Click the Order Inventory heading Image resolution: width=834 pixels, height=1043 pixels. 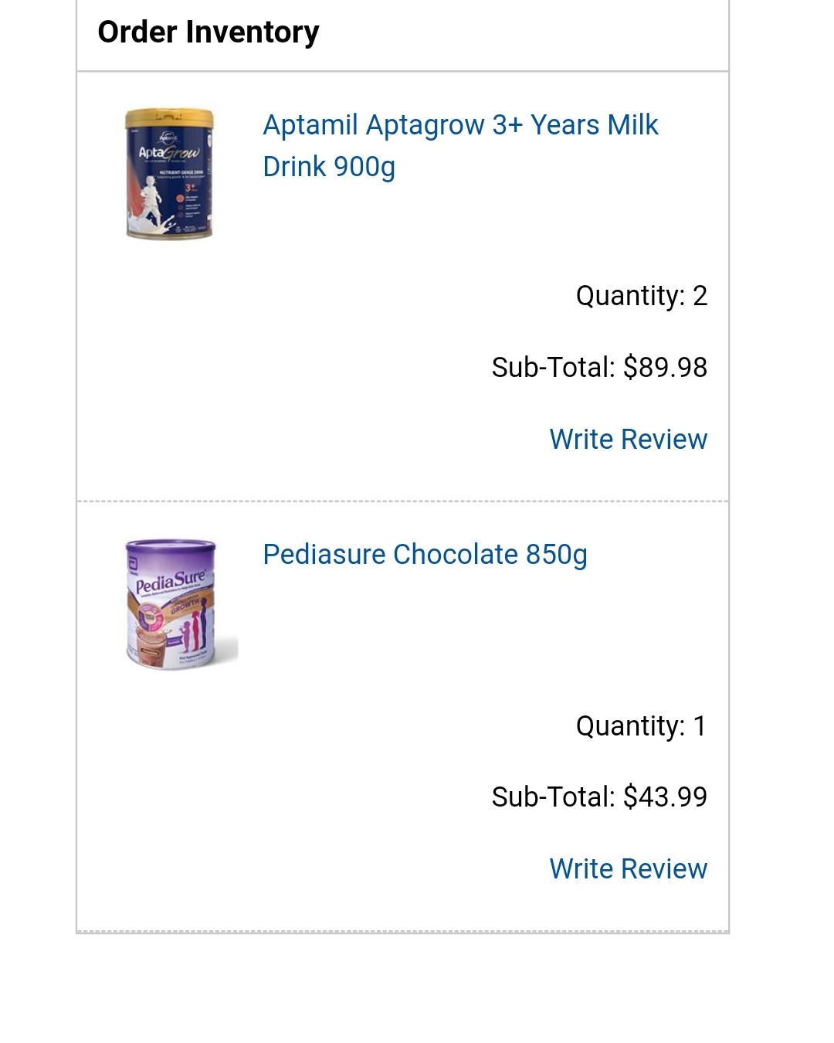click(x=208, y=32)
